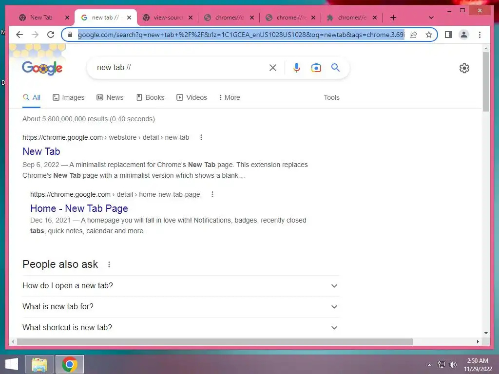
Task: Bookmark this page with the star icon
Action: point(429,35)
